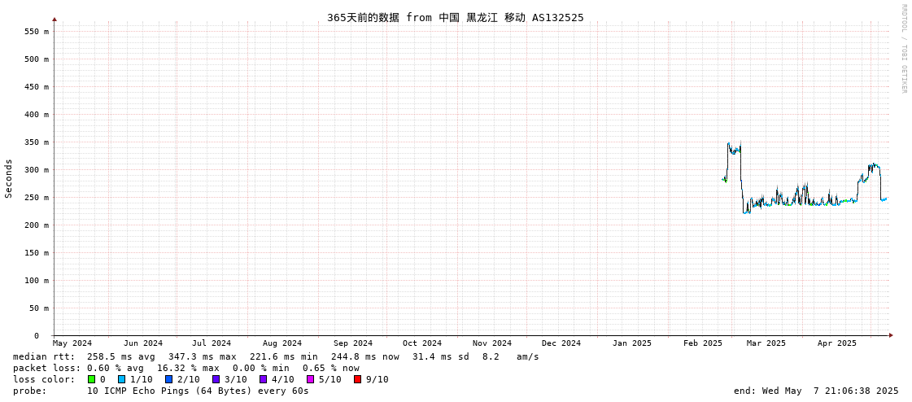Click the red arrowhead at the x-axis end
Screen dimensions: 912x402
coord(891,335)
